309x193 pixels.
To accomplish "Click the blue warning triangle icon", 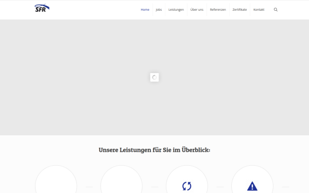I will pos(252,186).
